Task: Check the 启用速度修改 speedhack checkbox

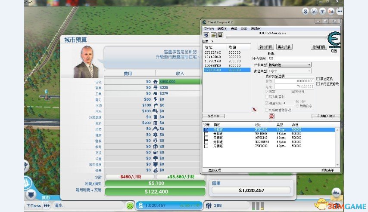Action: 318,83
